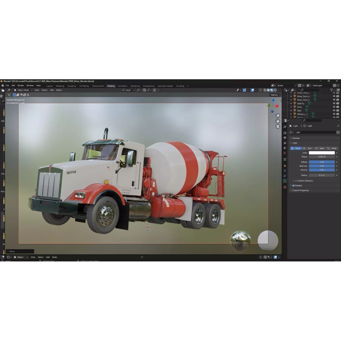Open the outliner filter dropdown
341x341 pixels.
tap(332, 90)
